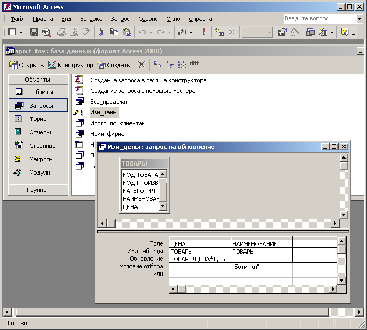Click the Введите вопрос help box
Screen dimensions: 367x330
pos(320,19)
